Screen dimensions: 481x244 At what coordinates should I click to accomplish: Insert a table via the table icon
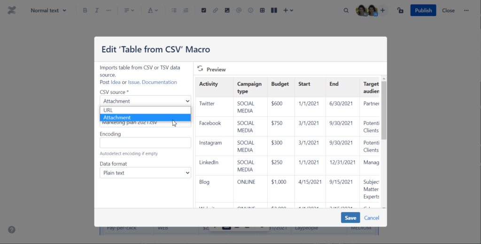262,10
